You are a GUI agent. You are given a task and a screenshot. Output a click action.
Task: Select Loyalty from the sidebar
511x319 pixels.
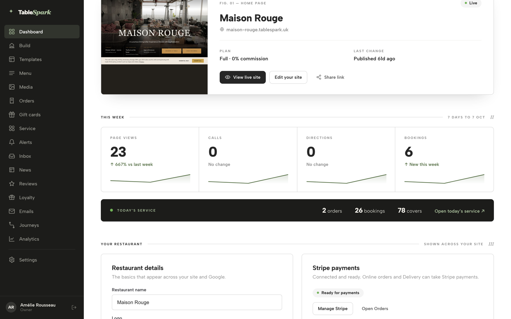(x=42, y=198)
